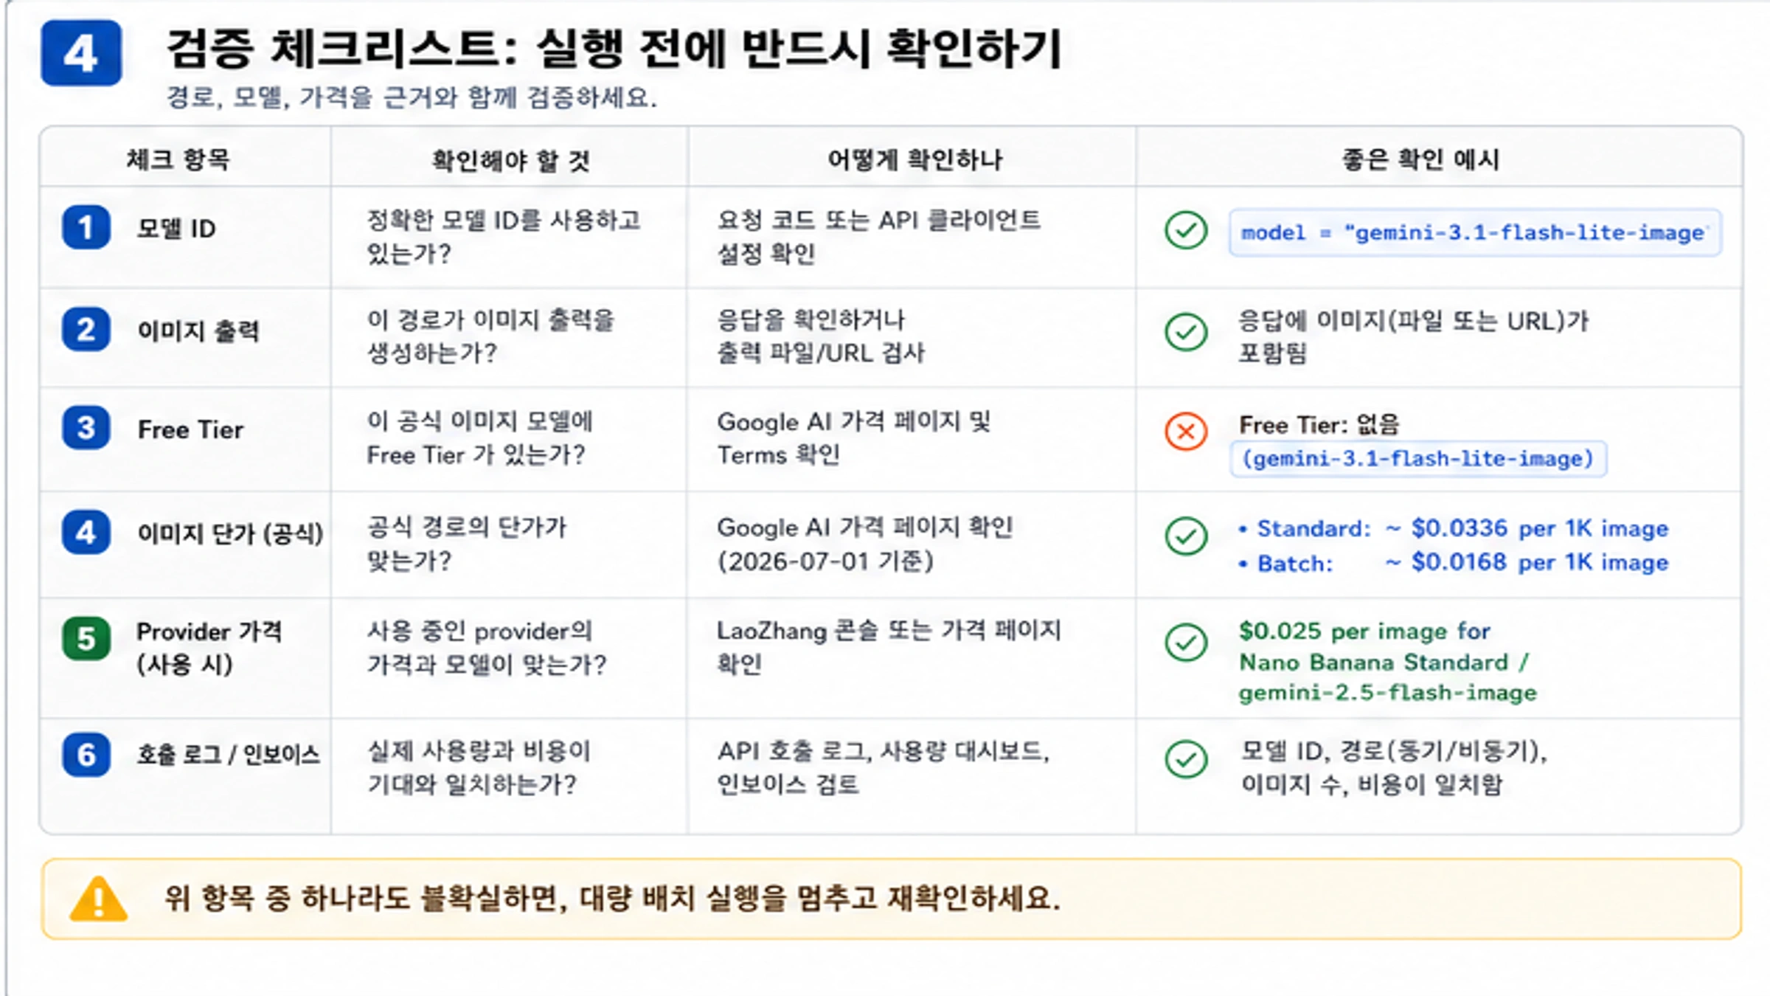The image size is (1770, 996).
Task: Click the number 1 badge beside 모델 ID
Action: pos(86,227)
